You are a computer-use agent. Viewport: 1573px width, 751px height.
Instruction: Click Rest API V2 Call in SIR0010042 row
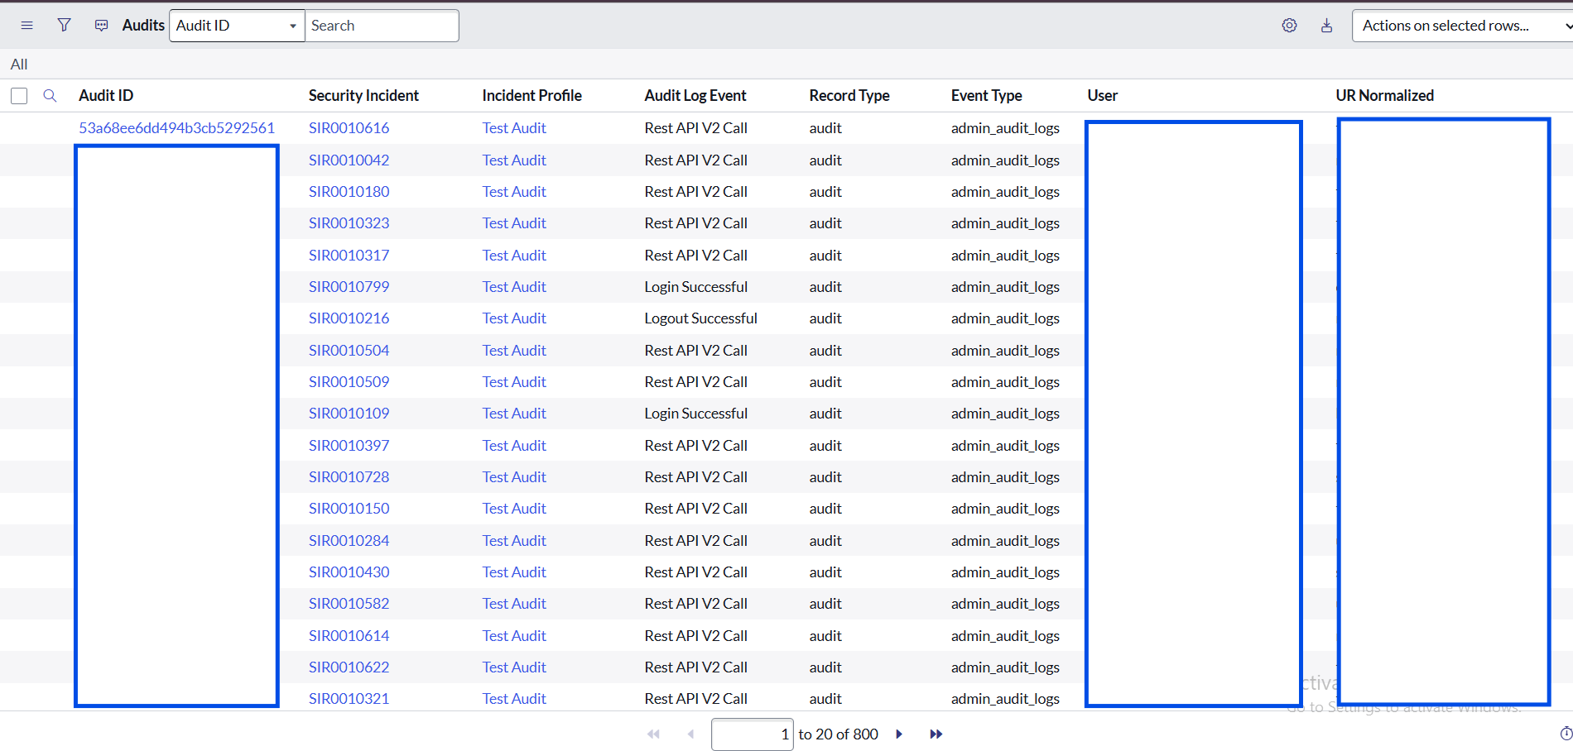pyautogui.click(x=695, y=160)
